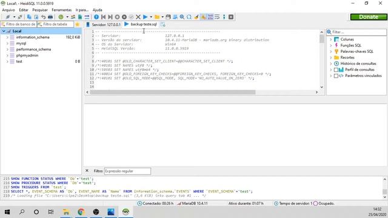Select Recortes in helper panel
Screen dimensions: 388x218
pyautogui.click(x=347, y=58)
